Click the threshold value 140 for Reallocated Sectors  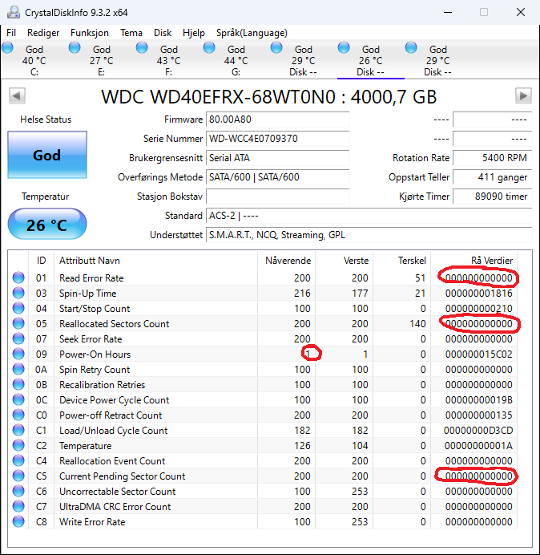(417, 323)
